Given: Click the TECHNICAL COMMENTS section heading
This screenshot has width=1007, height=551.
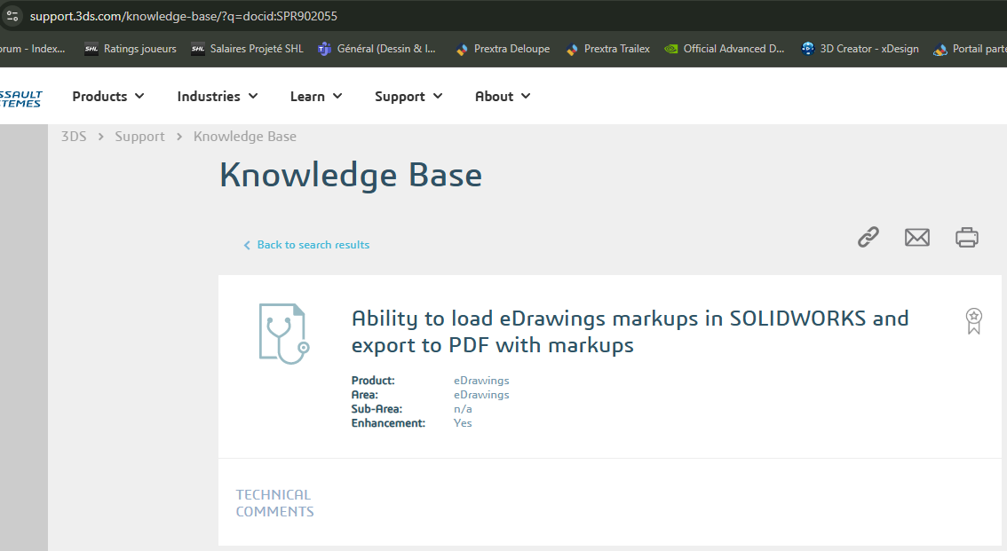Looking at the screenshot, I should 275,503.
